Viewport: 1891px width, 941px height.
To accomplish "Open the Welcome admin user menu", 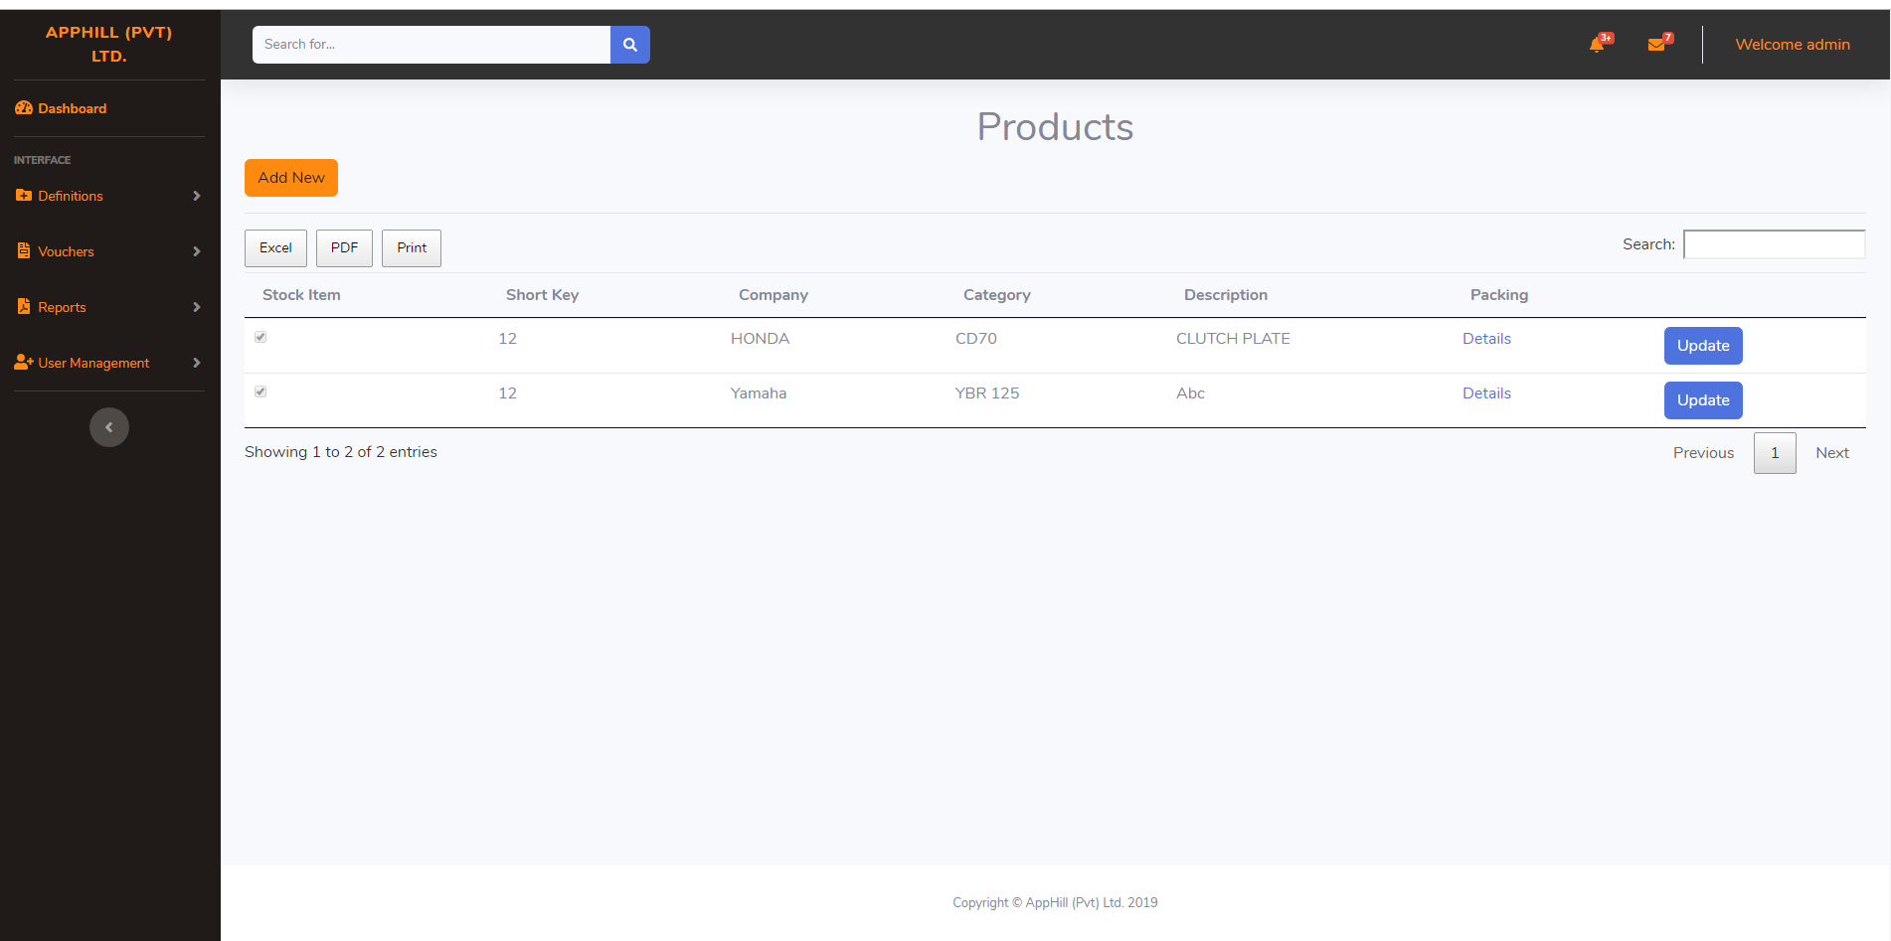I will pos(1792,45).
